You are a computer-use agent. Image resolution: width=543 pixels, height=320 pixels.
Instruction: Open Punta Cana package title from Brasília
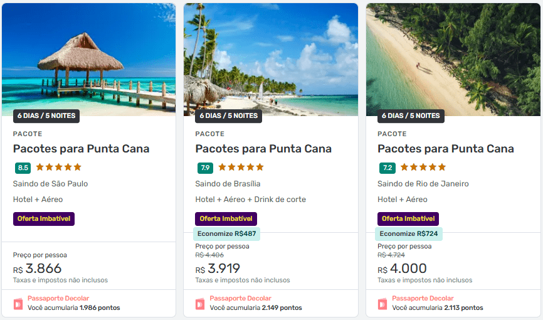(263, 149)
